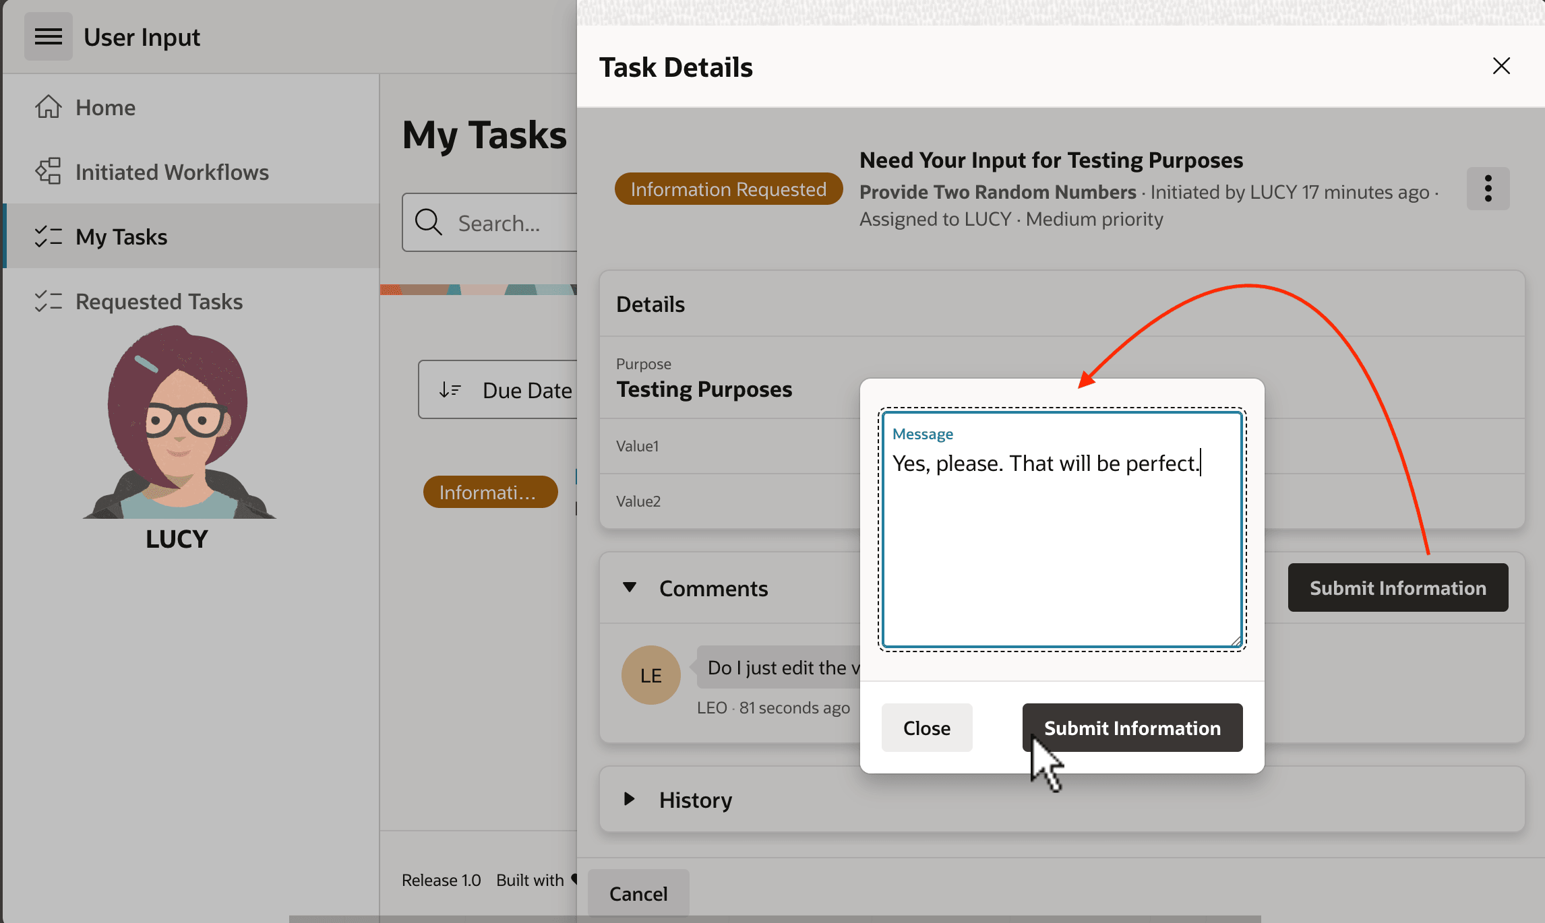The width and height of the screenshot is (1545, 923).
Task: Click the search magnifier icon
Action: (429, 222)
